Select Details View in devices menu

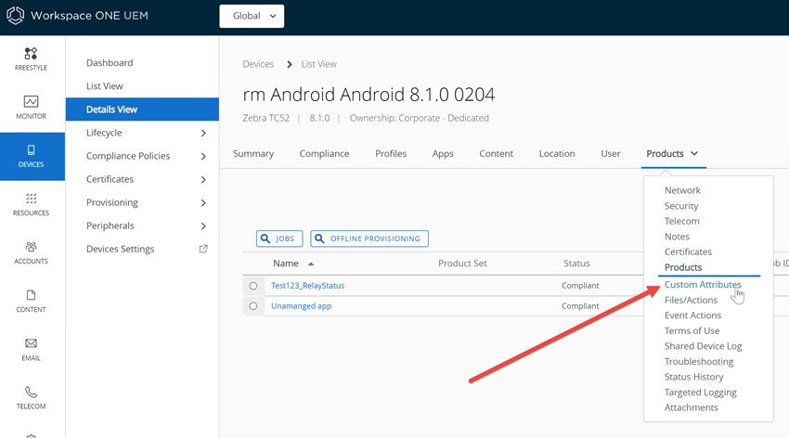point(142,109)
